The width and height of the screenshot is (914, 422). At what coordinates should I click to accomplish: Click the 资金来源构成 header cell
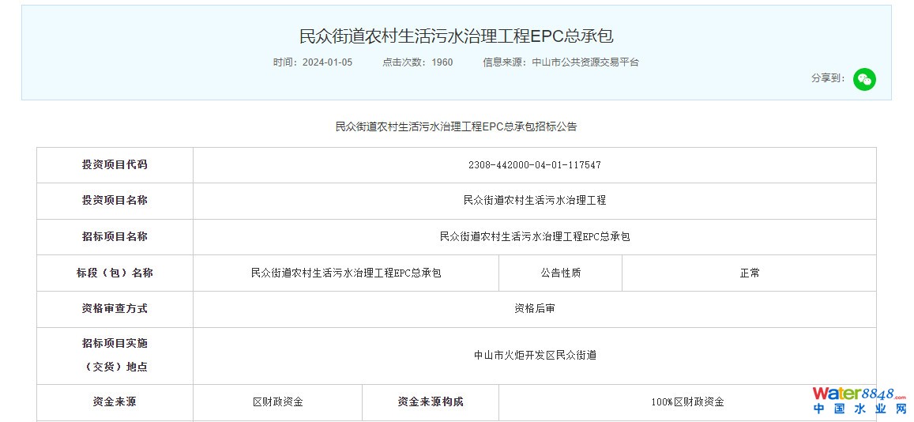click(430, 401)
